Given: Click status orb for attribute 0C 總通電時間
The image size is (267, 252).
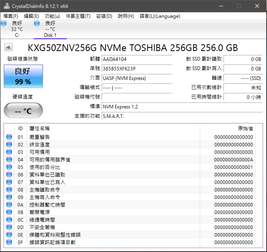Looking at the screenshot, I should tap(9, 220).
